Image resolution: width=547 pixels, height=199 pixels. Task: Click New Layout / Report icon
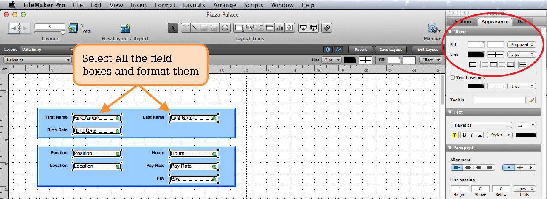tap(125, 28)
